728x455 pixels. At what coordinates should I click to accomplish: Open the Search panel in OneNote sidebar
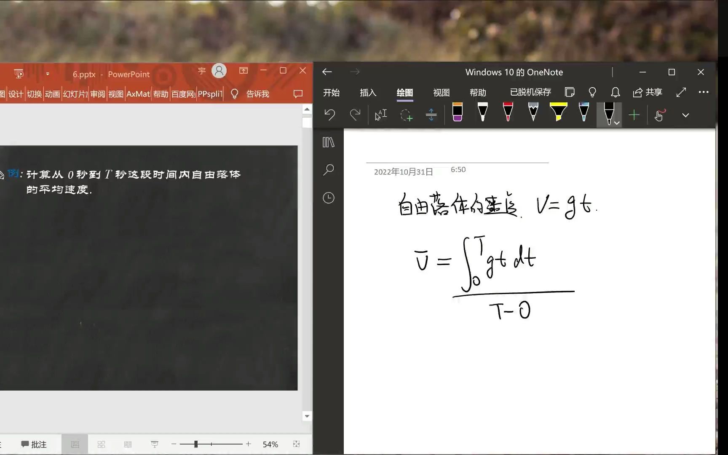[x=328, y=170]
